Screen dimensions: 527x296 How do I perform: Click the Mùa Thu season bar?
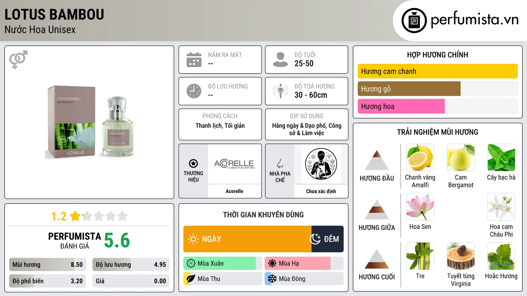(x=223, y=279)
